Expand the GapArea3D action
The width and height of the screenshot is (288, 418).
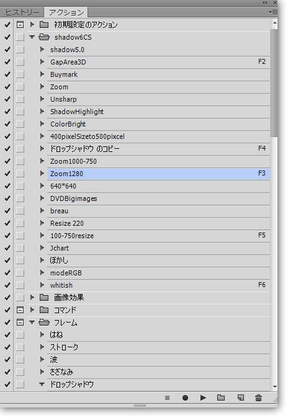[x=42, y=62]
